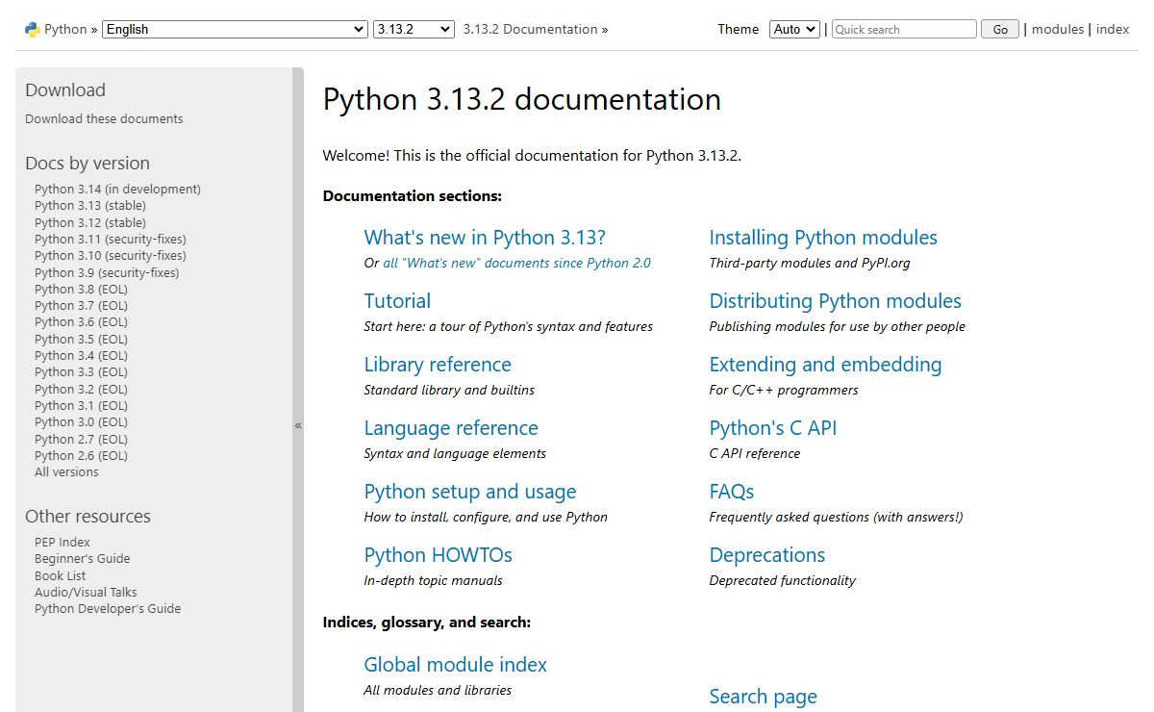The height and width of the screenshot is (712, 1154).
Task: Open Python 2.7 (EOL) docs
Action: pyautogui.click(x=81, y=439)
